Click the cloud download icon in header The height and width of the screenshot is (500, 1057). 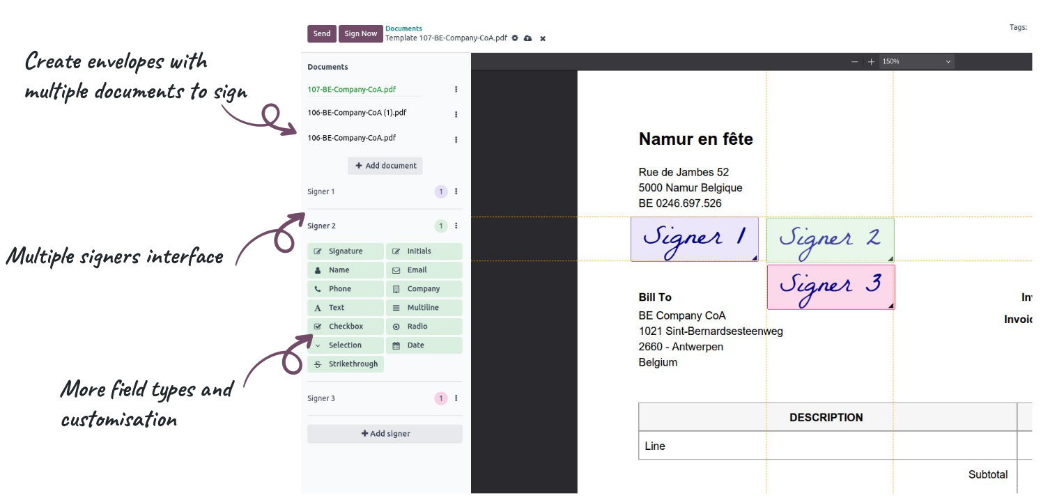528,38
